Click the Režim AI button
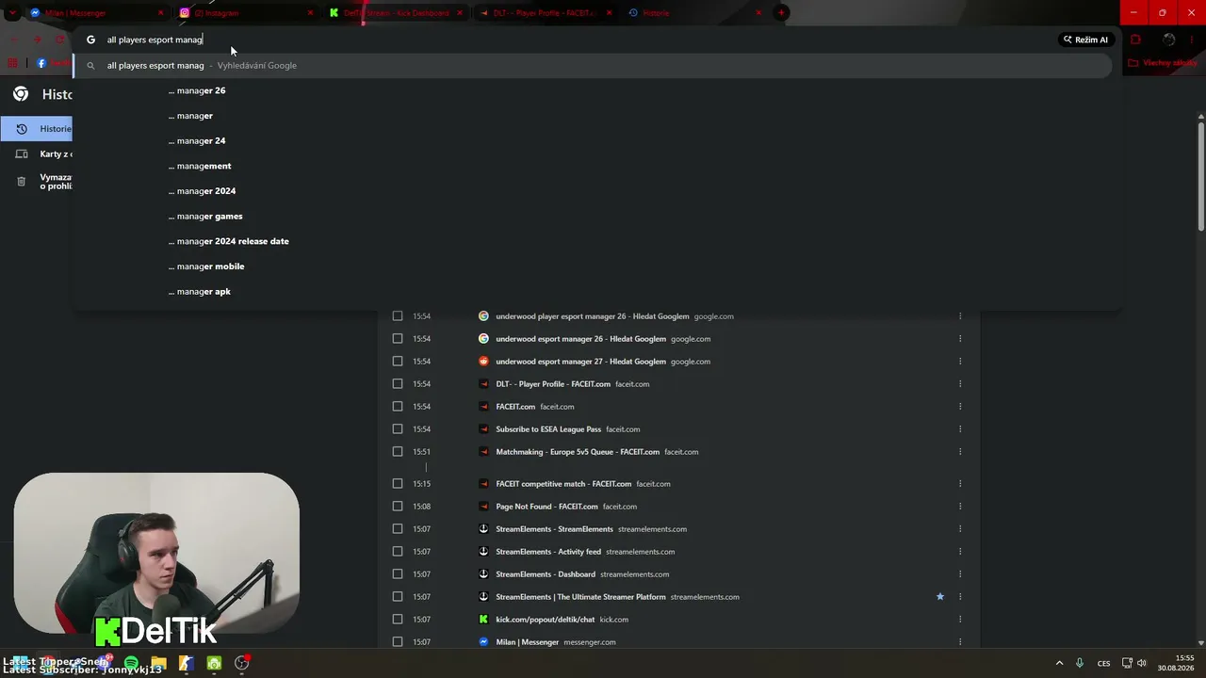This screenshot has height=678, width=1206. click(1085, 40)
